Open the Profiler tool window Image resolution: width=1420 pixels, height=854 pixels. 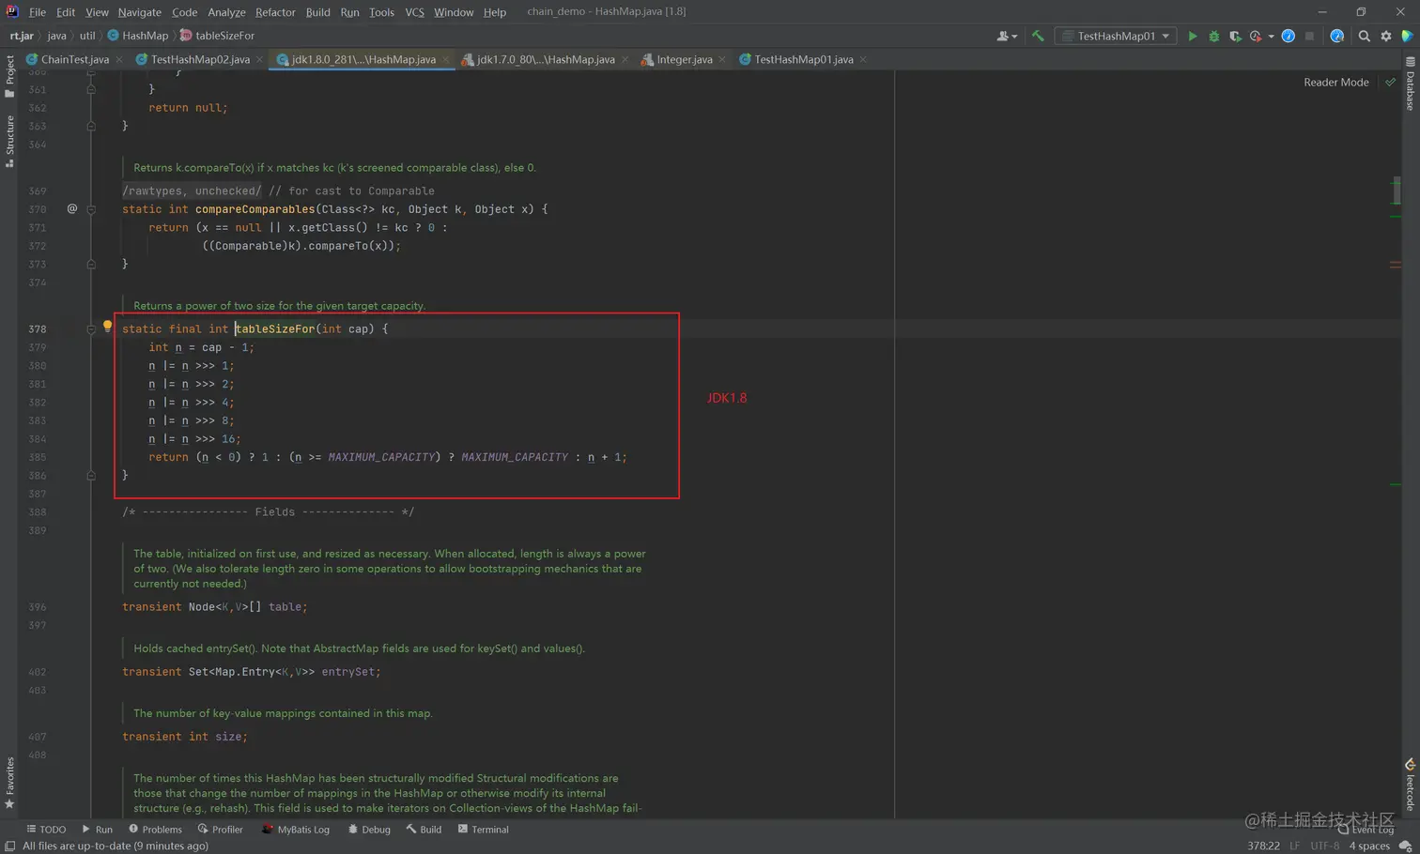[220, 830]
